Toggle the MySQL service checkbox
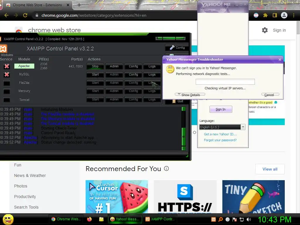The width and height of the screenshot is (300, 225). [7, 74]
